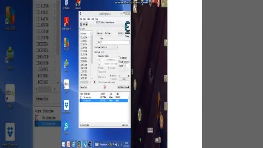Viewport: 263px width, 148px height.
Task: Click the scan value input field
Action: 115,42
